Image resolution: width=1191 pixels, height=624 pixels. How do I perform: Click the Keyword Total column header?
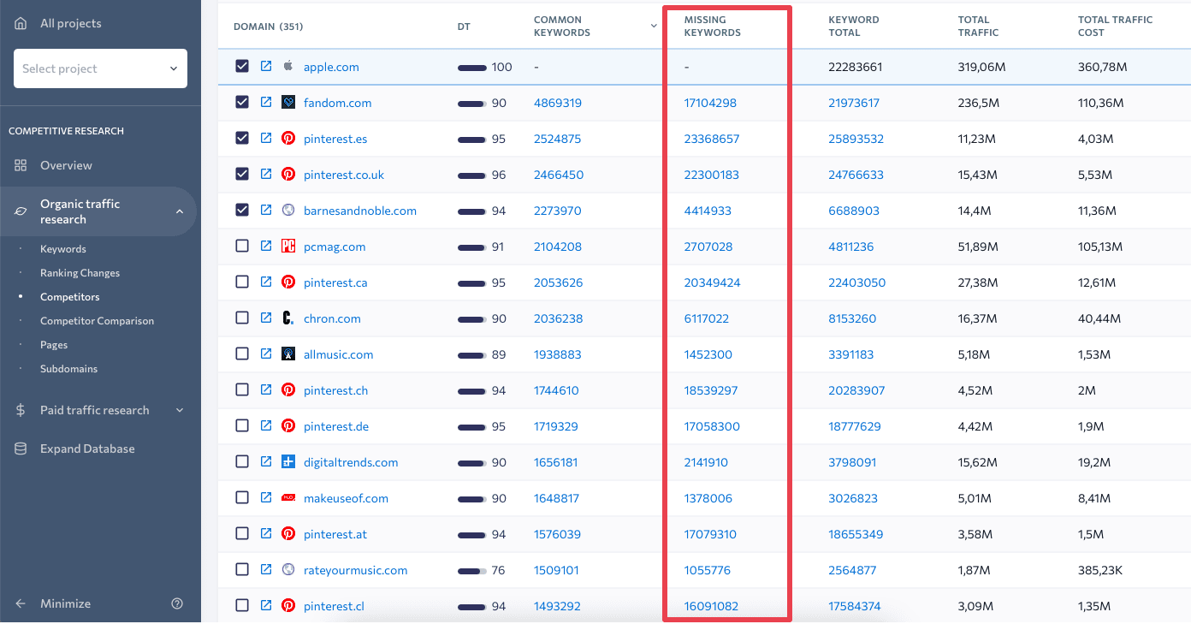854,26
